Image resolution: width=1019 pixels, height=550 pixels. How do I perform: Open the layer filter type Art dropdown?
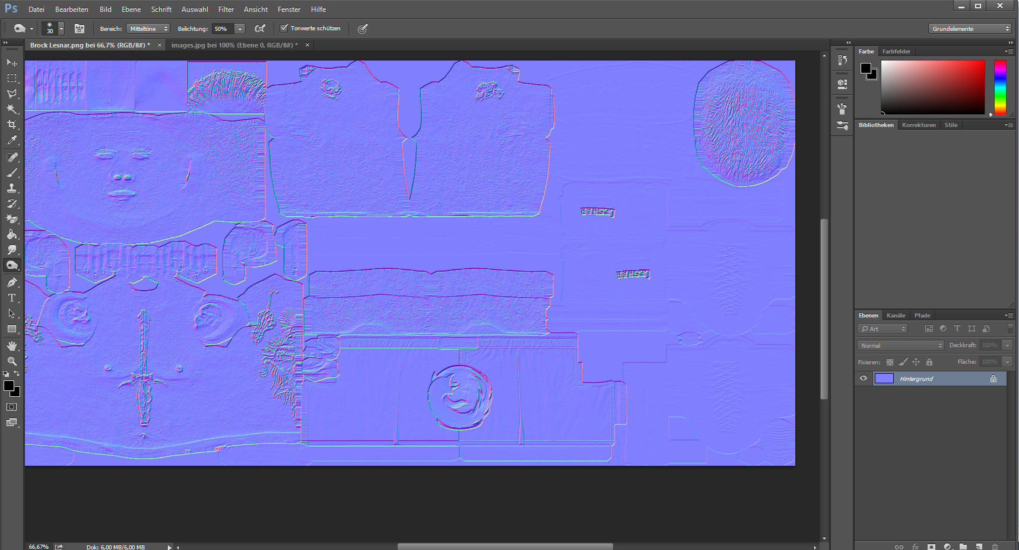pos(883,329)
